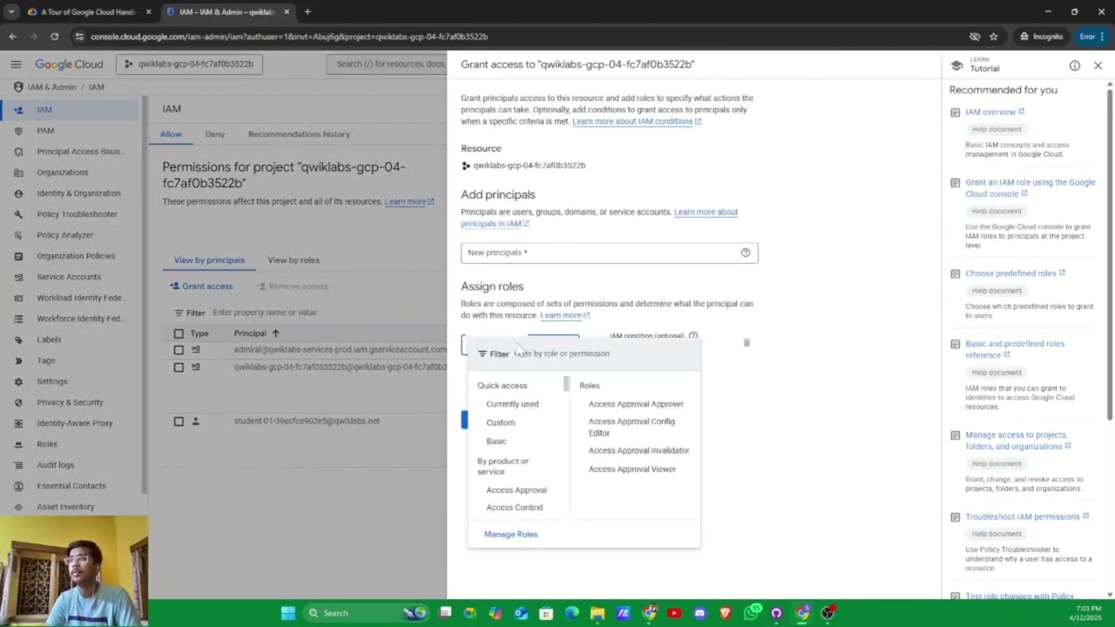Image resolution: width=1115 pixels, height=627 pixels.
Task: Open the Choose predefined roles tutorial link
Action: tap(1015, 273)
